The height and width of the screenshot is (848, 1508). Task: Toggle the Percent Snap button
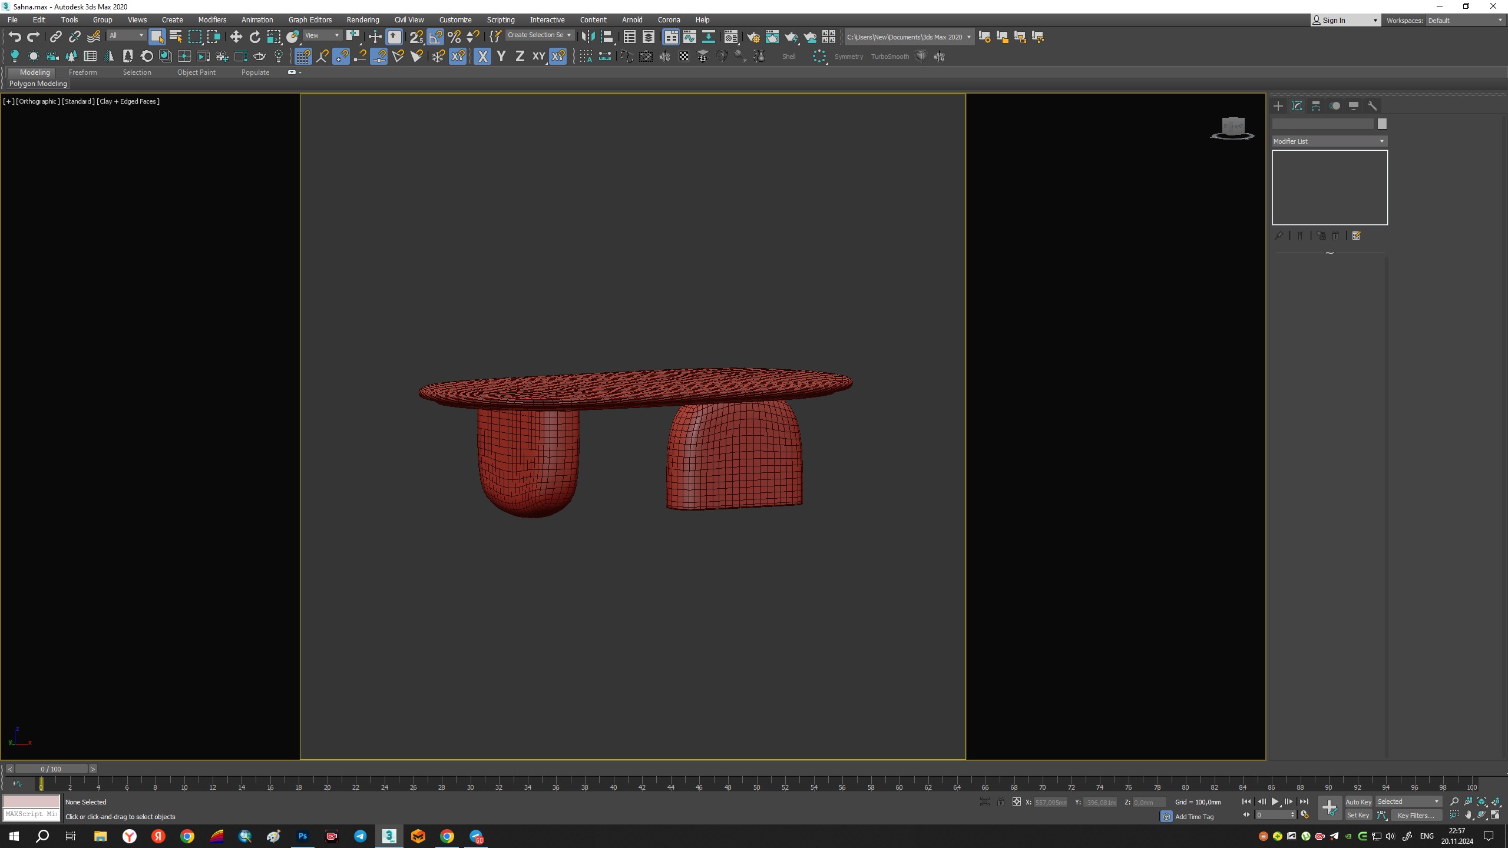(x=454, y=37)
